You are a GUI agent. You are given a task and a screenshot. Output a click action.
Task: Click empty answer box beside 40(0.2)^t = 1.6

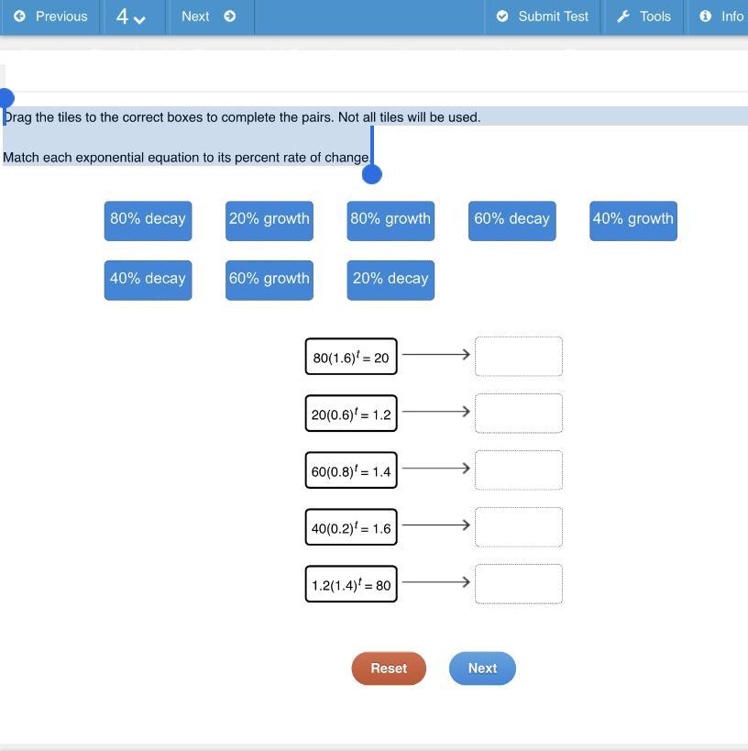519,527
